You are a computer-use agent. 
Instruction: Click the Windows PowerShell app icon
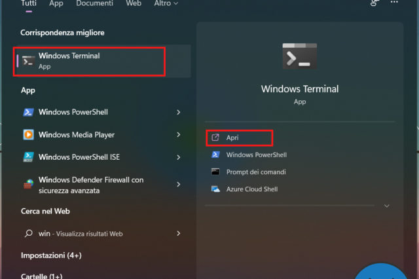point(28,113)
